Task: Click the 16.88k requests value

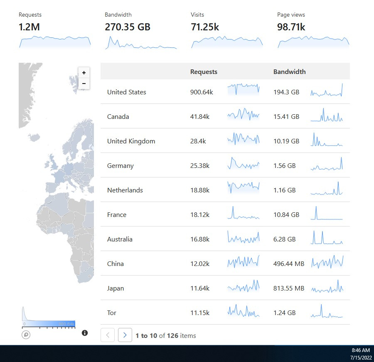Action: coord(200,239)
